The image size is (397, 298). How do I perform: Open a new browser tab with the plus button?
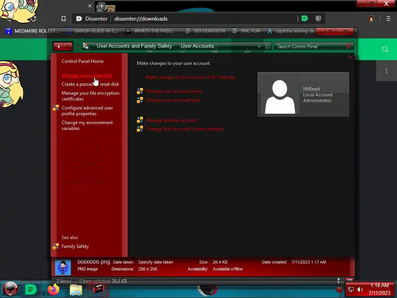(101, 5)
